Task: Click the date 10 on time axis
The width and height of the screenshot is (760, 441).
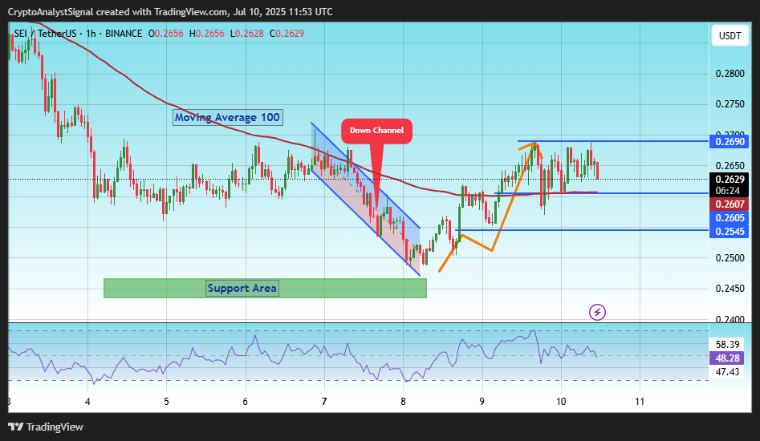Action: (561, 401)
